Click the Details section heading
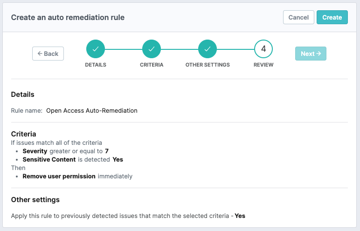 point(23,95)
